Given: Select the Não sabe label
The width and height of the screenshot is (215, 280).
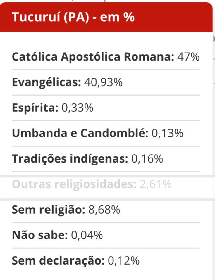Looking at the screenshot, I should tap(40, 235).
